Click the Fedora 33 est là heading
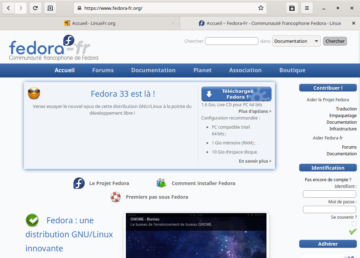 coord(123,94)
